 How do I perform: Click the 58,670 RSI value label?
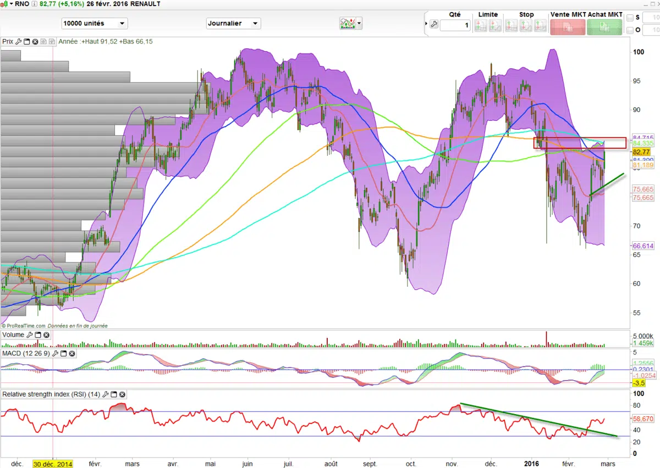click(x=643, y=419)
